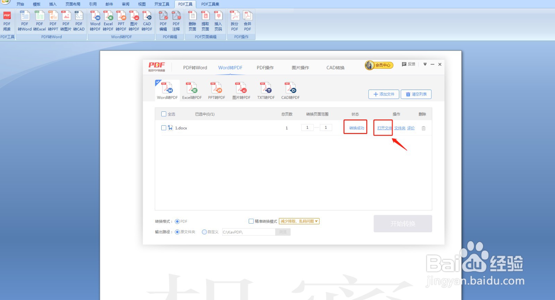Choose 自定义 output path radio
This screenshot has height=300, width=555.
point(204,232)
